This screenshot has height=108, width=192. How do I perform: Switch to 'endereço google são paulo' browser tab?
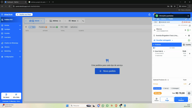pyautogui.click(x=39, y=2)
